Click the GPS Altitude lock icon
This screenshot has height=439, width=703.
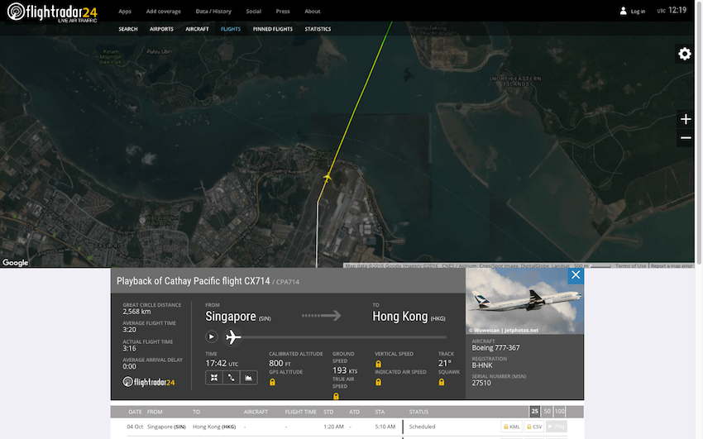click(x=272, y=382)
